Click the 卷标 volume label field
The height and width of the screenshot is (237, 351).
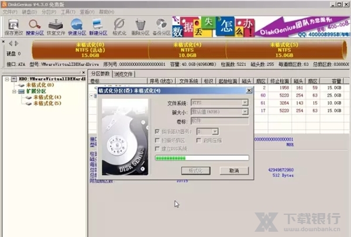coord(219,121)
